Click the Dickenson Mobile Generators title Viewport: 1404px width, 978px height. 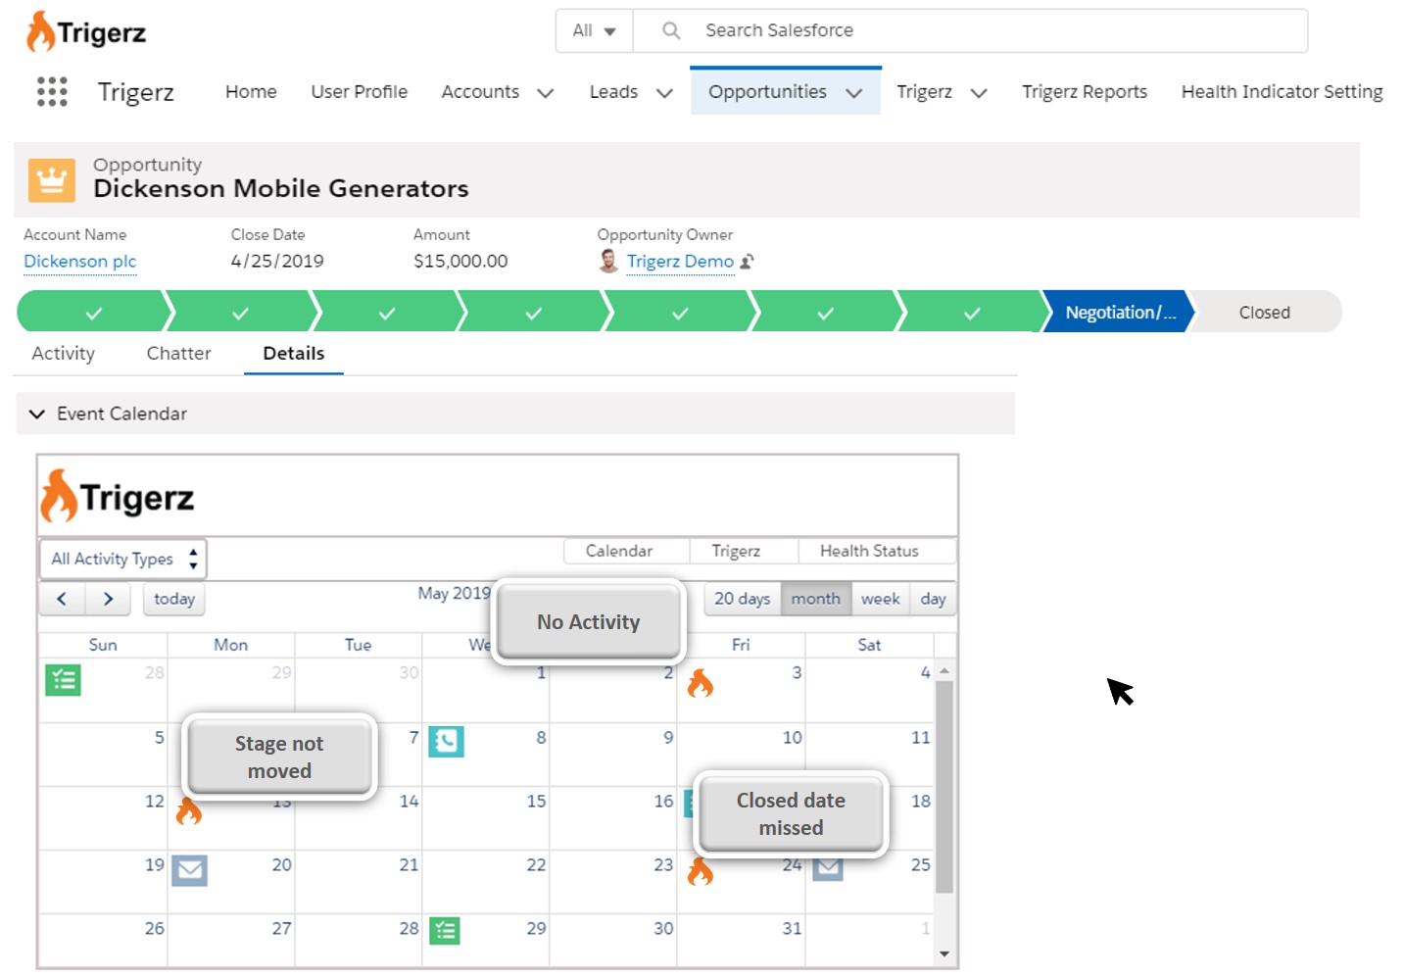pos(281,188)
